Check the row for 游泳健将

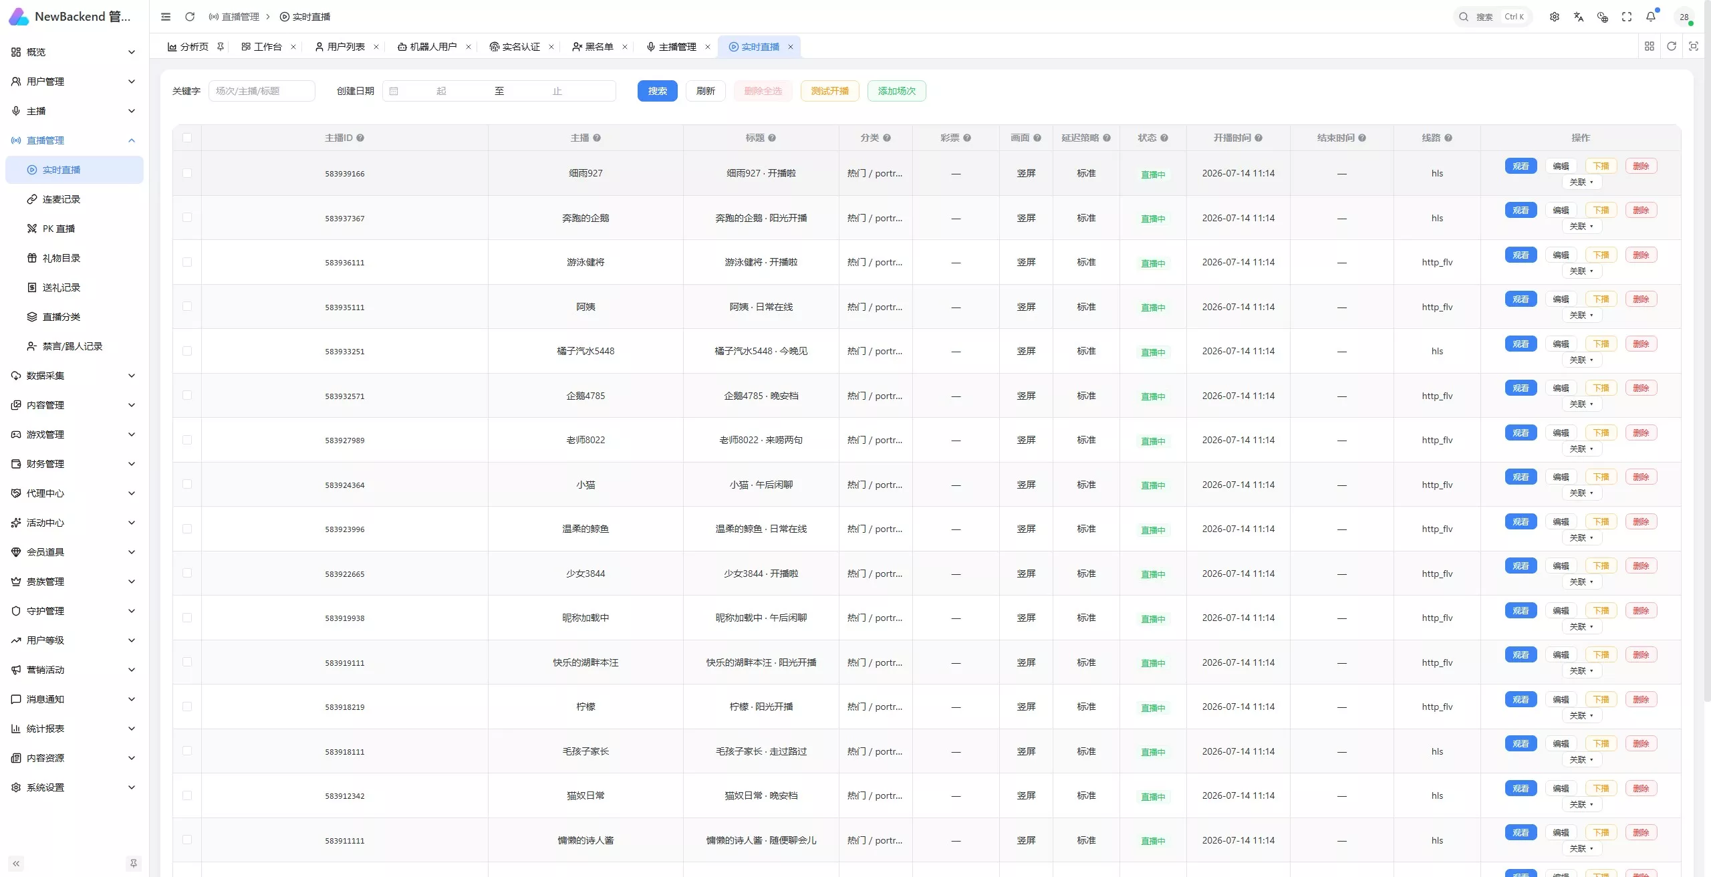point(187,262)
